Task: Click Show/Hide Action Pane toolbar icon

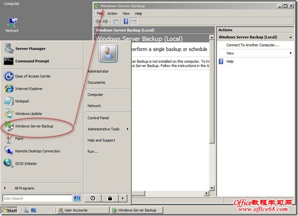Action: (134, 22)
